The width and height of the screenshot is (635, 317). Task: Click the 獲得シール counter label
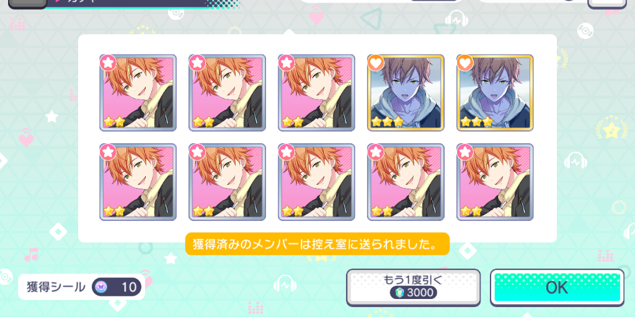click(x=56, y=287)
